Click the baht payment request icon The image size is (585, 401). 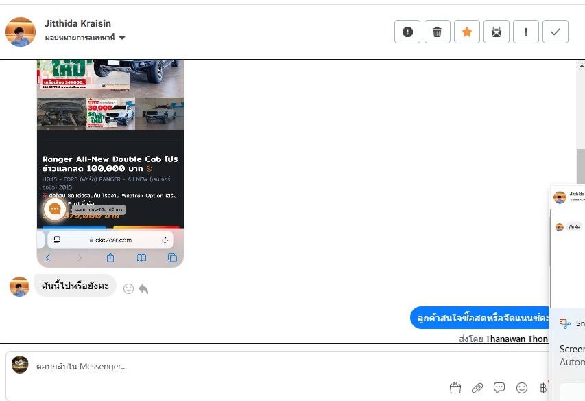pos(543,388)
